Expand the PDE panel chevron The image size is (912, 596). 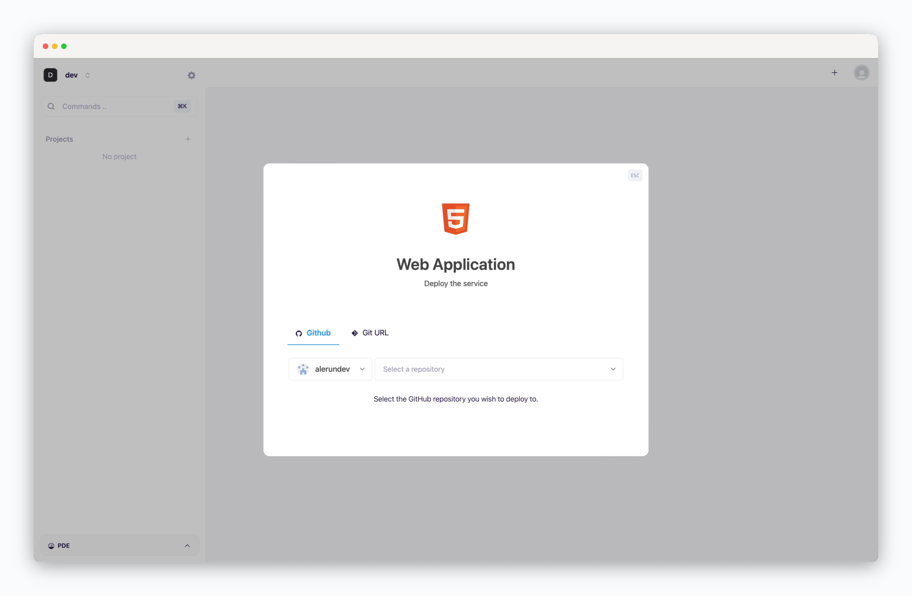click(x=187, y=546)
